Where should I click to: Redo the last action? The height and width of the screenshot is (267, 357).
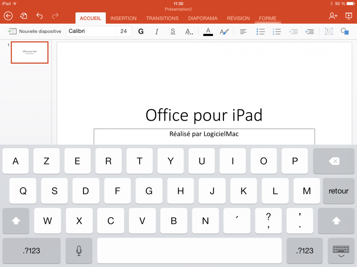pos(55,16)
